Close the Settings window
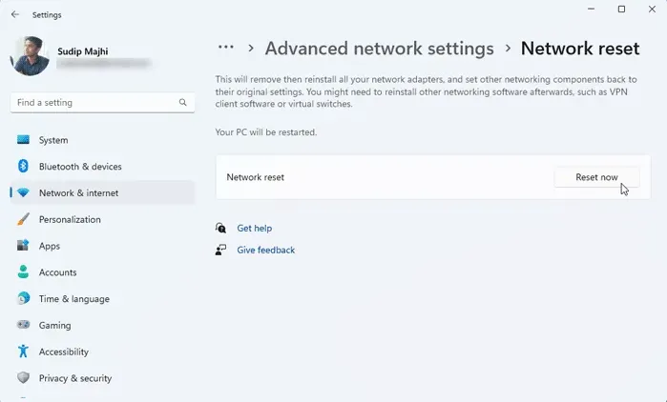This screenshot has height=402, width=667. [652, 9]
